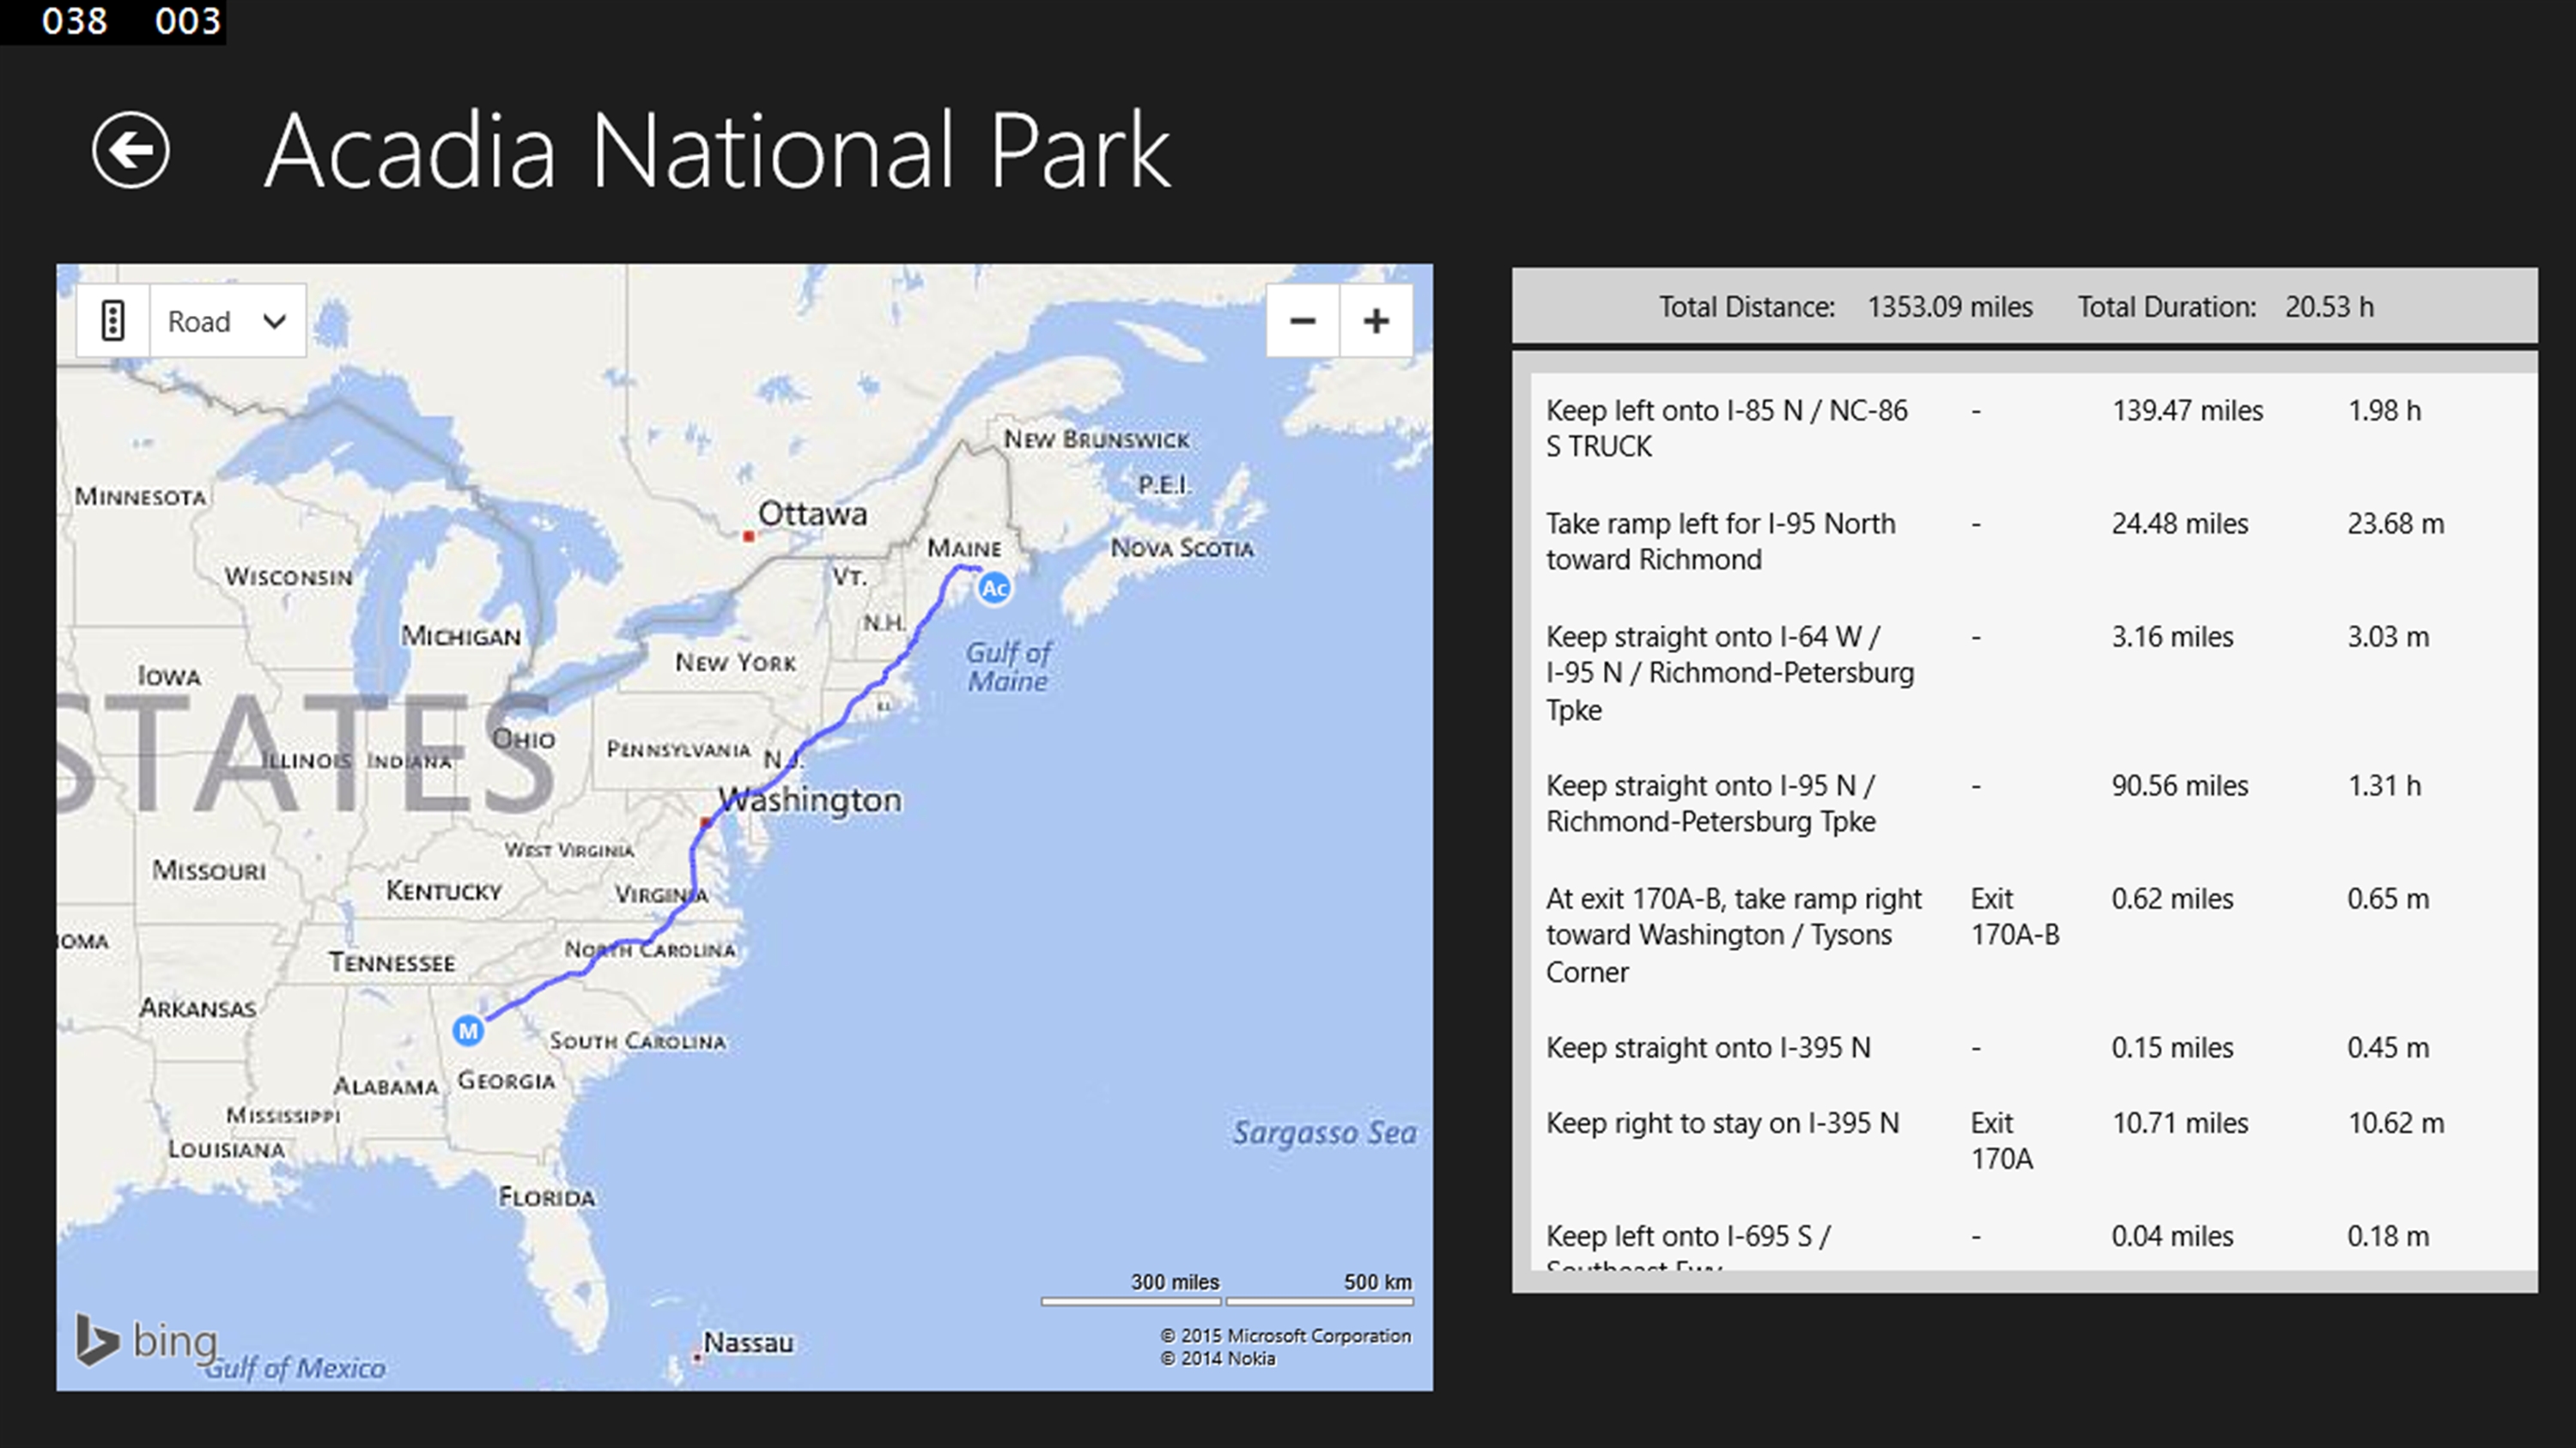Click the Ottawa city label on the map

(x=812, y=513)
